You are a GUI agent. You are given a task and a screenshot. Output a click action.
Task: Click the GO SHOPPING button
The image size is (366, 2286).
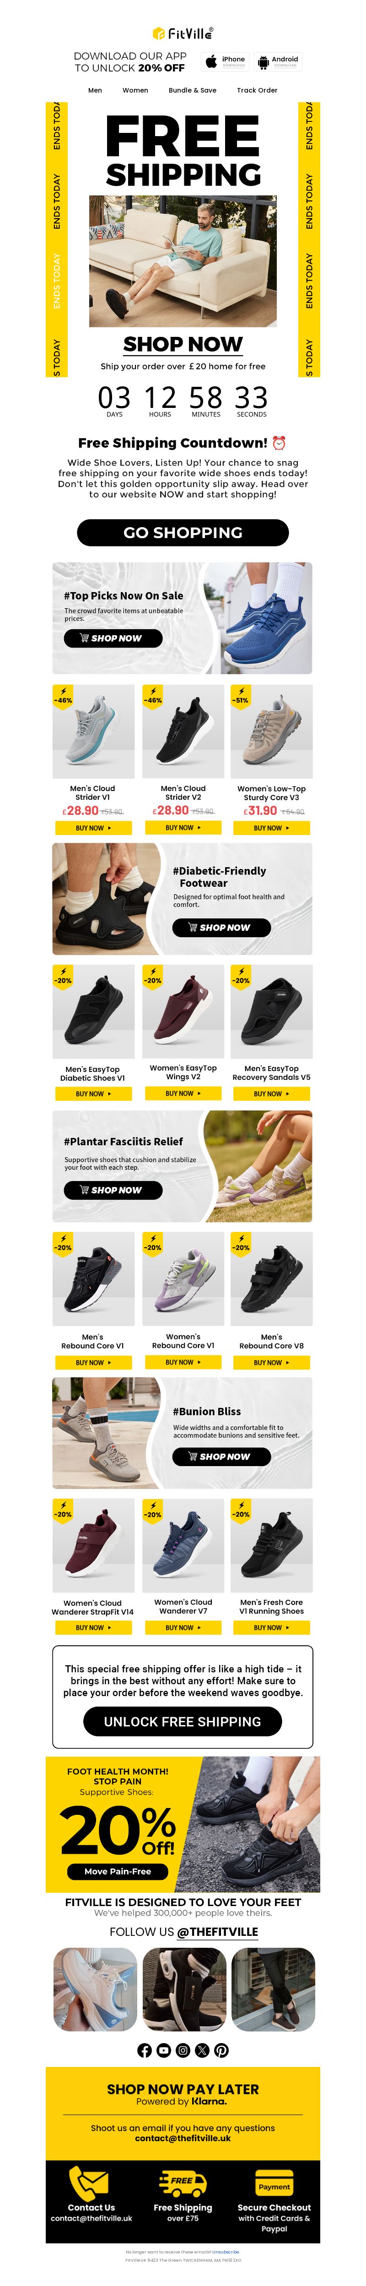(x=183, y=532)
